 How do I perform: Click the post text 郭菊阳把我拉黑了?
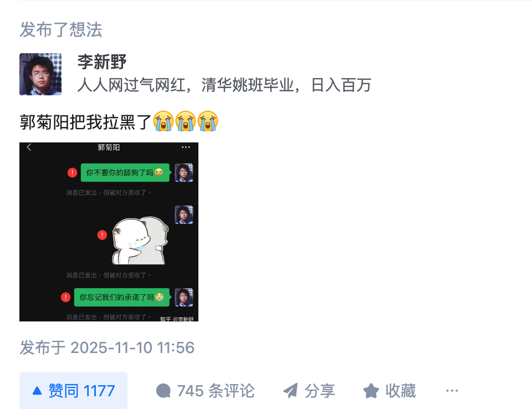[x=85, y=122]
